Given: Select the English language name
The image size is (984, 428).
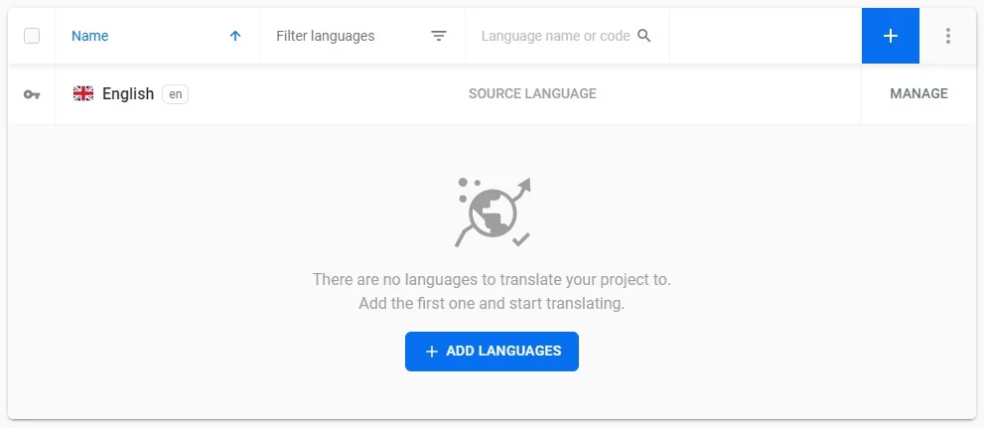Looking at the screenshot, I should (x=128, y=94).
